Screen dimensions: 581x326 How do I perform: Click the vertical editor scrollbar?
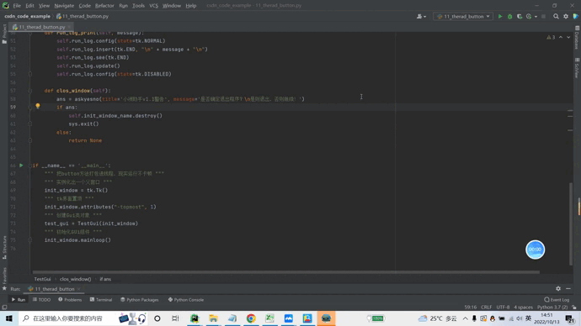click(x=571, y=223)
